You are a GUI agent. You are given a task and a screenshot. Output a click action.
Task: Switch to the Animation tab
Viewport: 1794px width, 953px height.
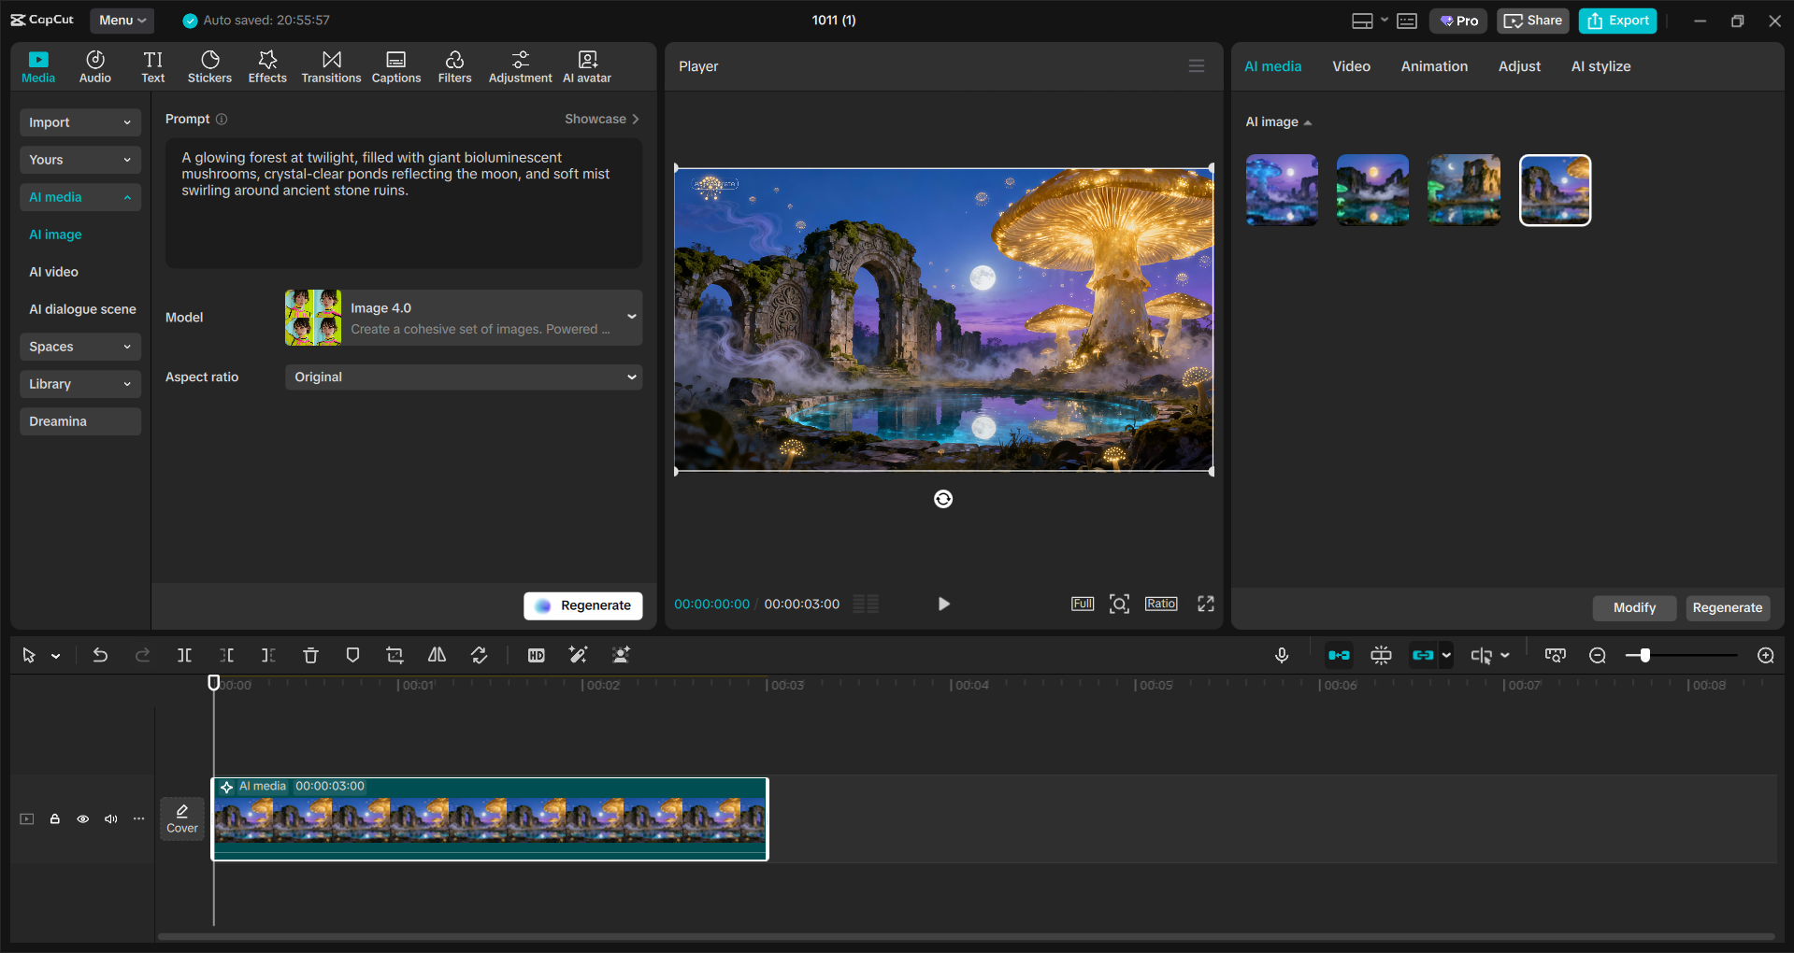pos(1434,65)
